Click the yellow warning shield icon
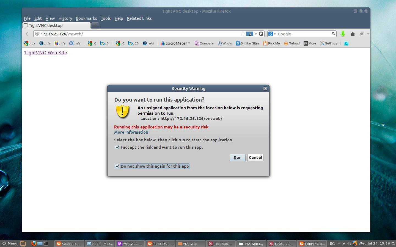 (122, 111)
